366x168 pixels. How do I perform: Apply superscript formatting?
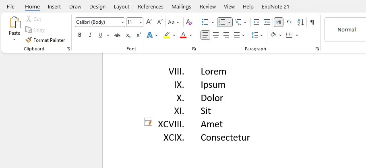139,35
